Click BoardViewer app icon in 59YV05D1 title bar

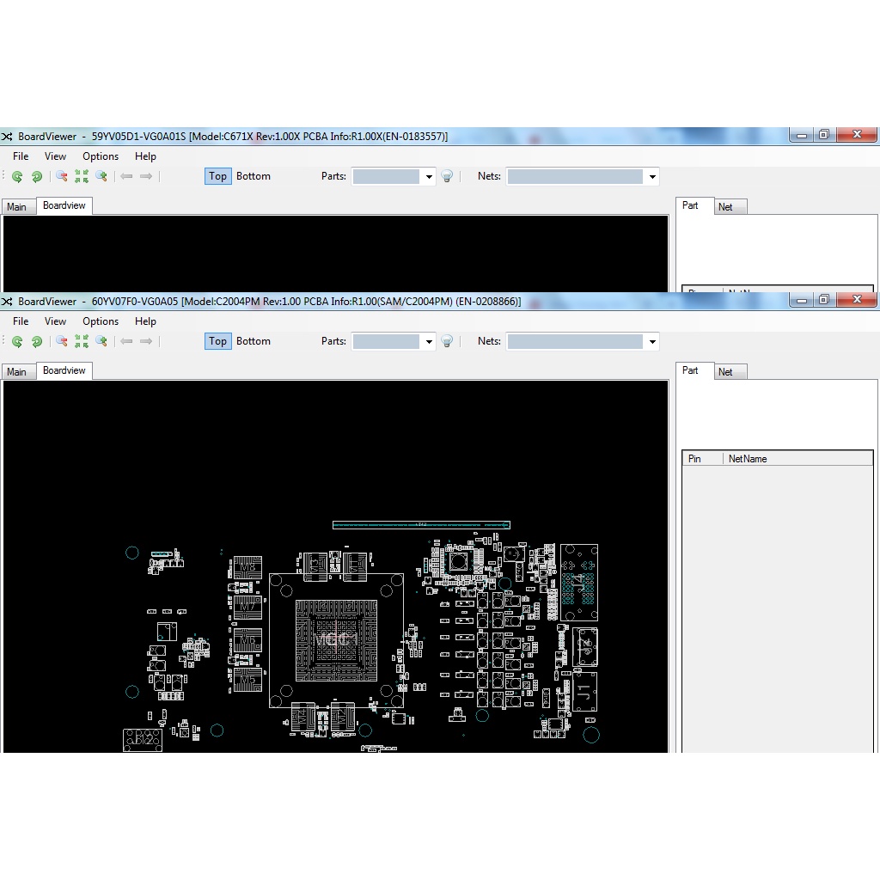pos(7,137)
